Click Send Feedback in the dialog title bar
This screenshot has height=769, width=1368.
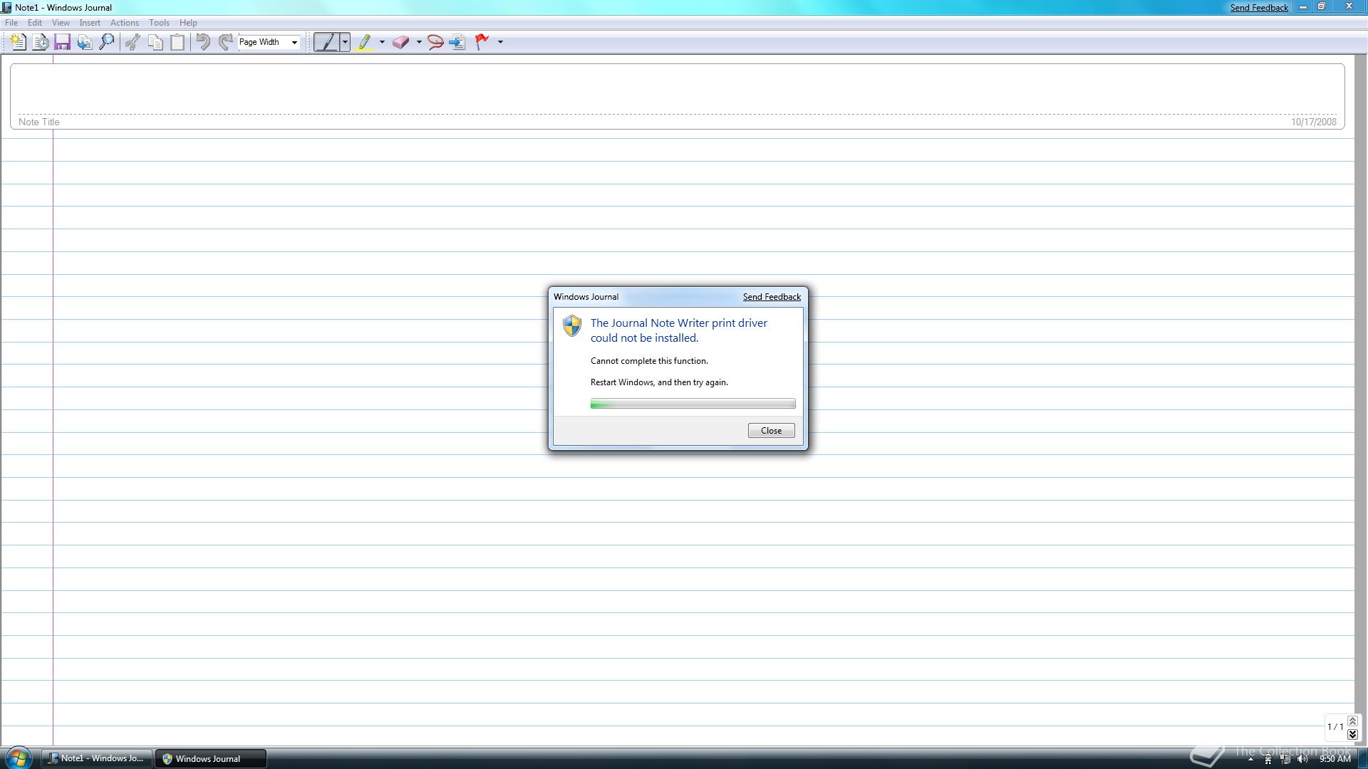pos(772,297)
